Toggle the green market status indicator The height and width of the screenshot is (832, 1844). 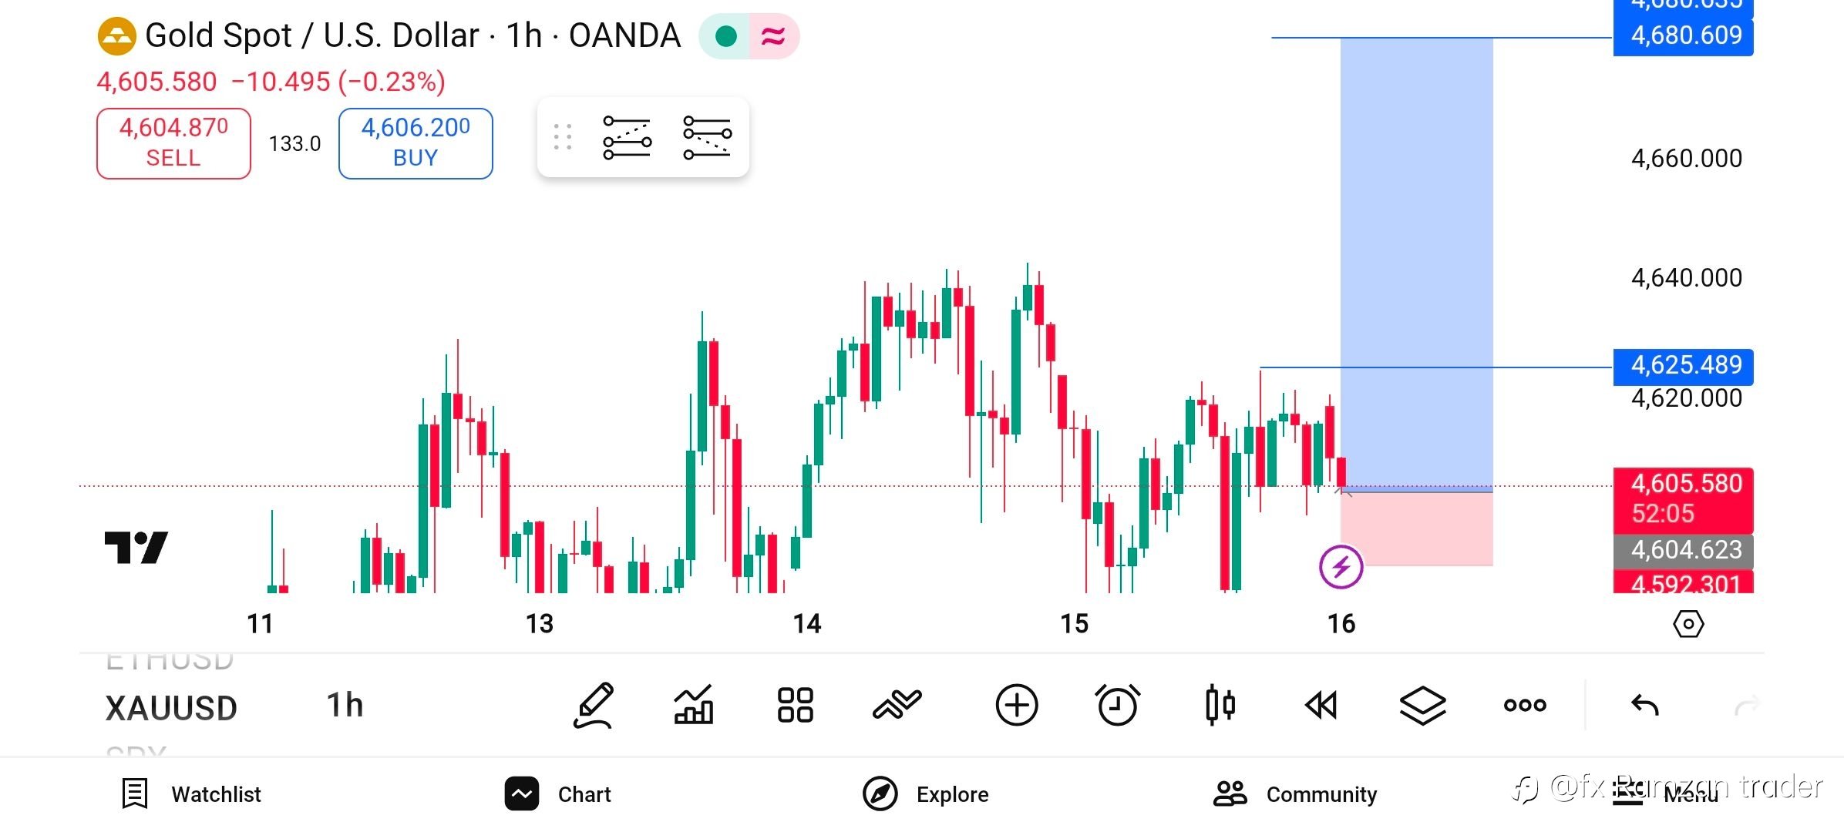click(x=725, y=36)
